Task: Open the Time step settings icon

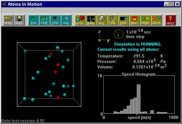Action: click(x=113, y=20)
